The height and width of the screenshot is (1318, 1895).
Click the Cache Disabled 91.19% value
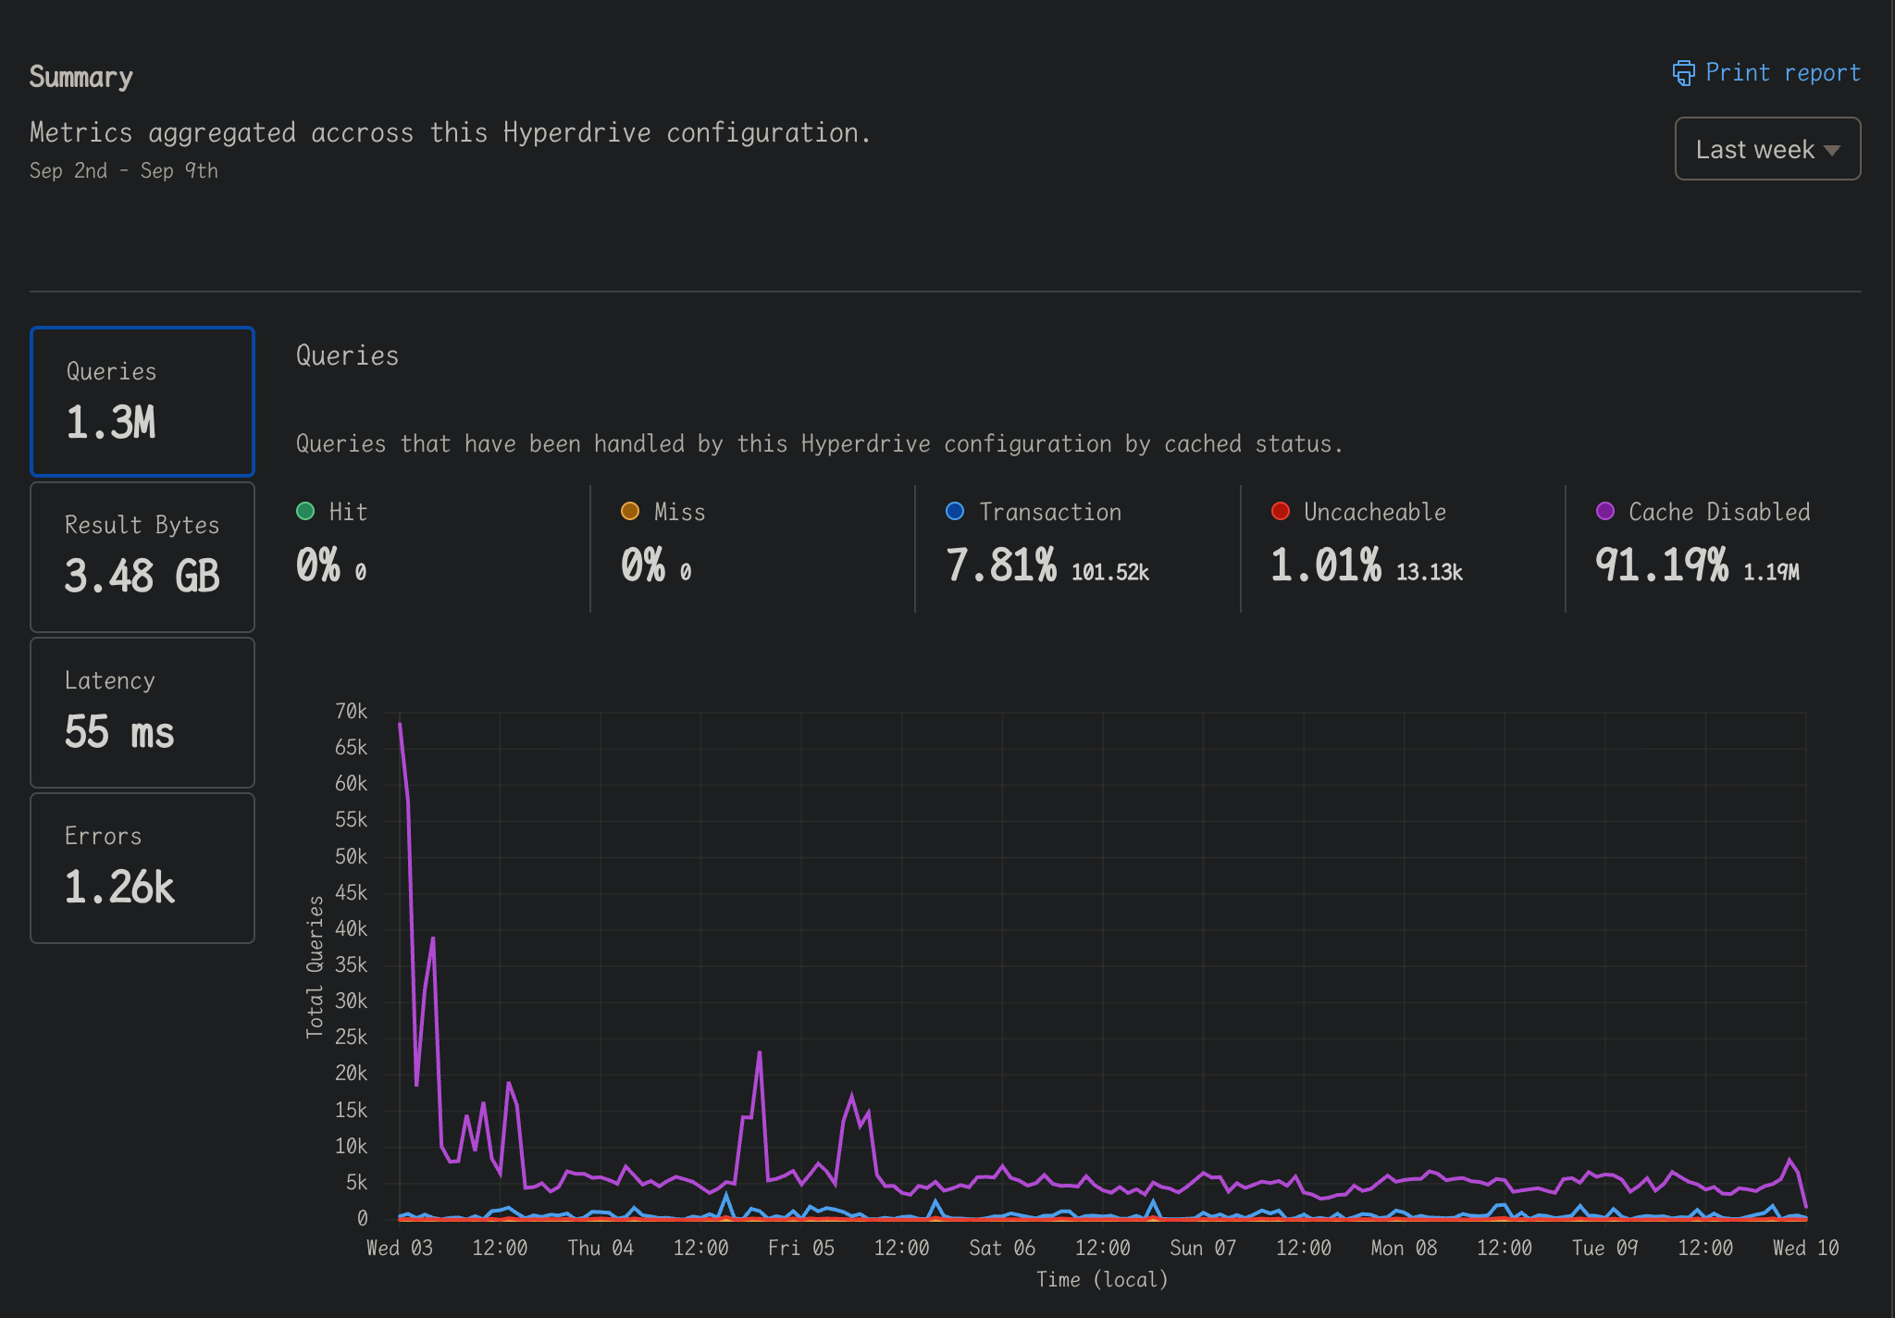click(x=1662, y=565)
